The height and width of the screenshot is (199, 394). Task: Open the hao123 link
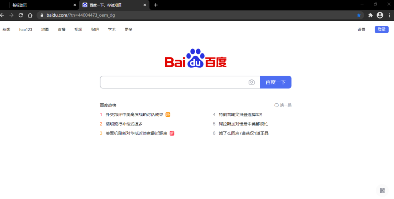26,29
